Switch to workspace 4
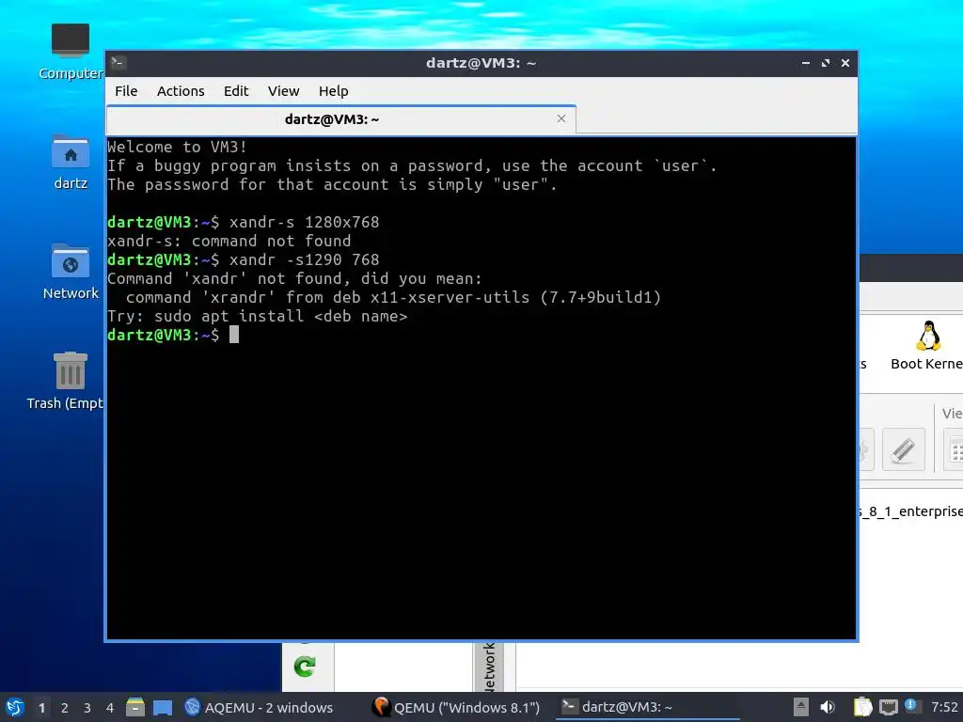Viewport: 963px width, 722px height. point(110,708)
